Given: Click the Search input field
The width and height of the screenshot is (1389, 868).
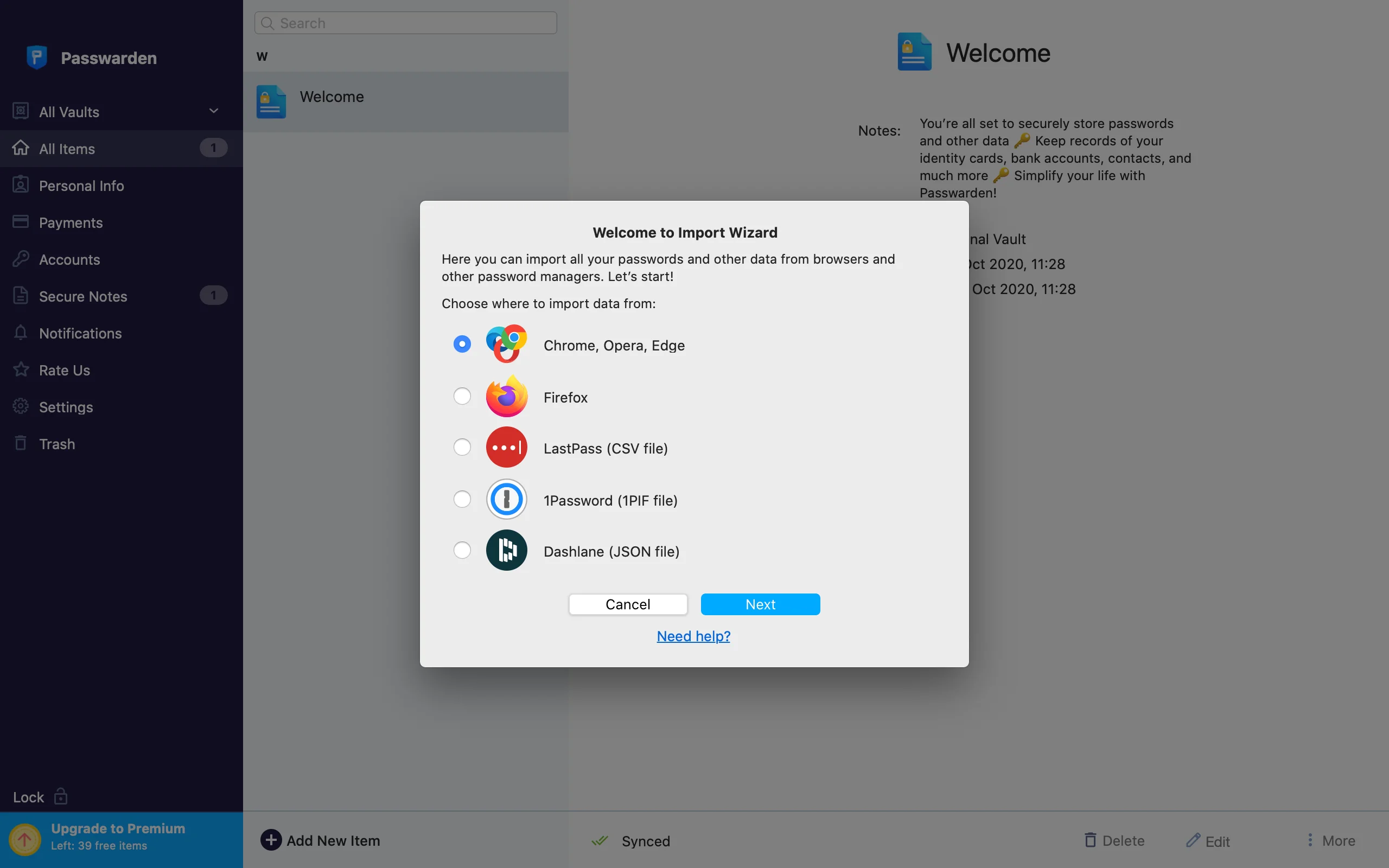Looking at the screenshot, I should pyautogui.click(x=413, y=23).
